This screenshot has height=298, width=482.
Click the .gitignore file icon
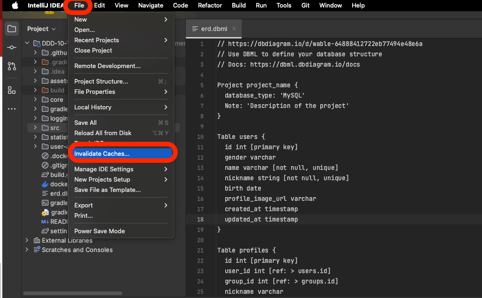pyautogui.click(x=45, y=165)
